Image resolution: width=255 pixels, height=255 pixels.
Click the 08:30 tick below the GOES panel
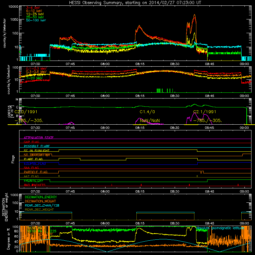click(x=175, y=128)
